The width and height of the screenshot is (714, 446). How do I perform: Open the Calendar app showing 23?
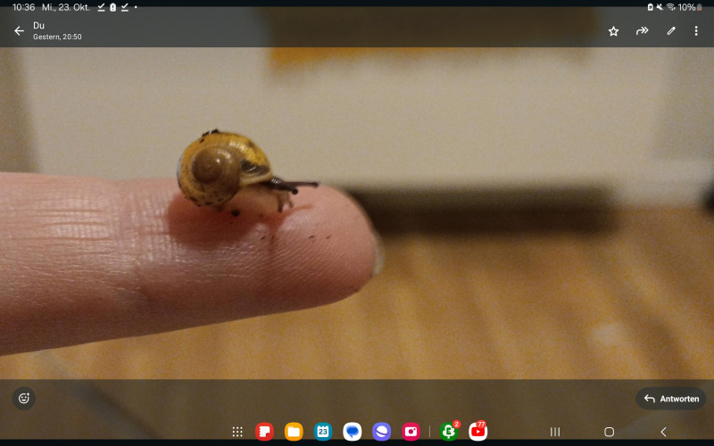pos(323,432)
